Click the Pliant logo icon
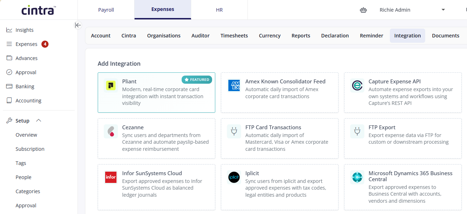The width and height of the screenshot is (467, 214). tap(111, 85)
